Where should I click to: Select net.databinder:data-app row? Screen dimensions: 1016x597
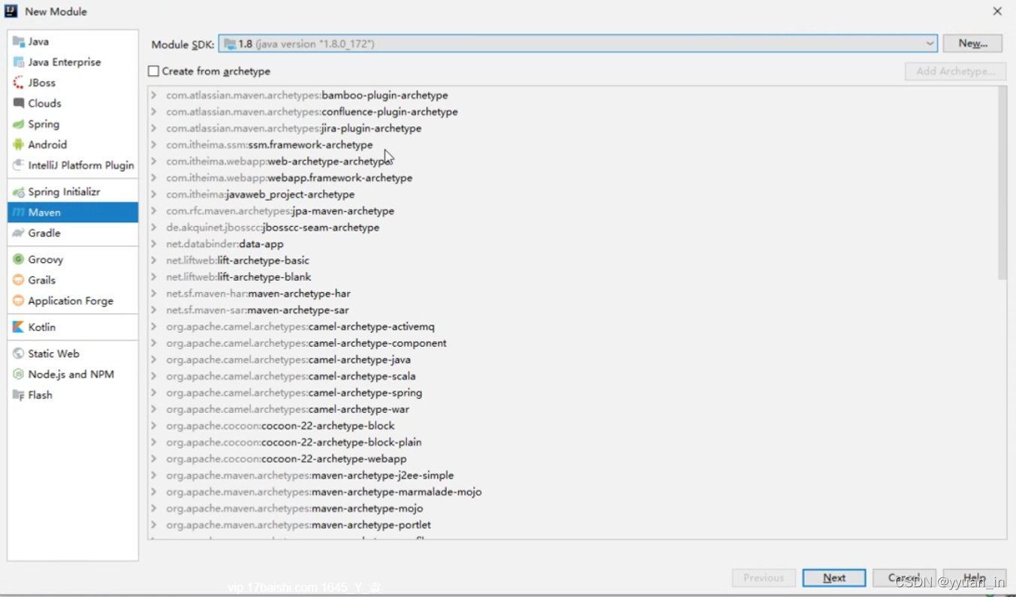point(573,244)
